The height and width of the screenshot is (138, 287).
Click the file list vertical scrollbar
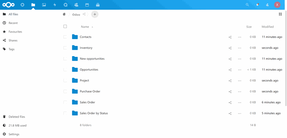pyautogui.click(x=286, y=58)
